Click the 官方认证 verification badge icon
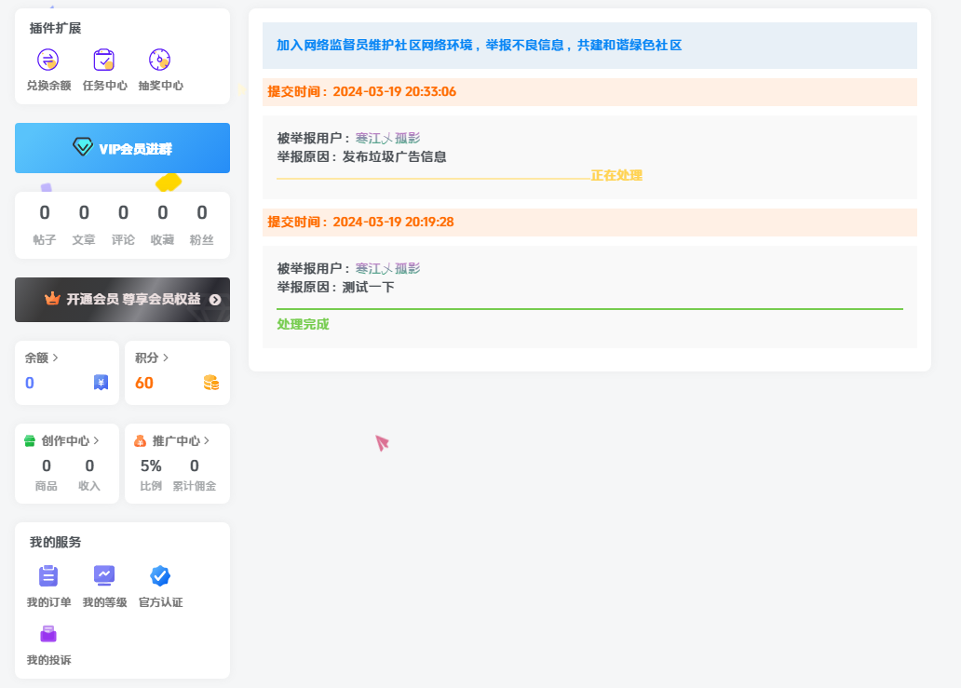This screenshot has width=961, height=688. click(x=159, y=574)
